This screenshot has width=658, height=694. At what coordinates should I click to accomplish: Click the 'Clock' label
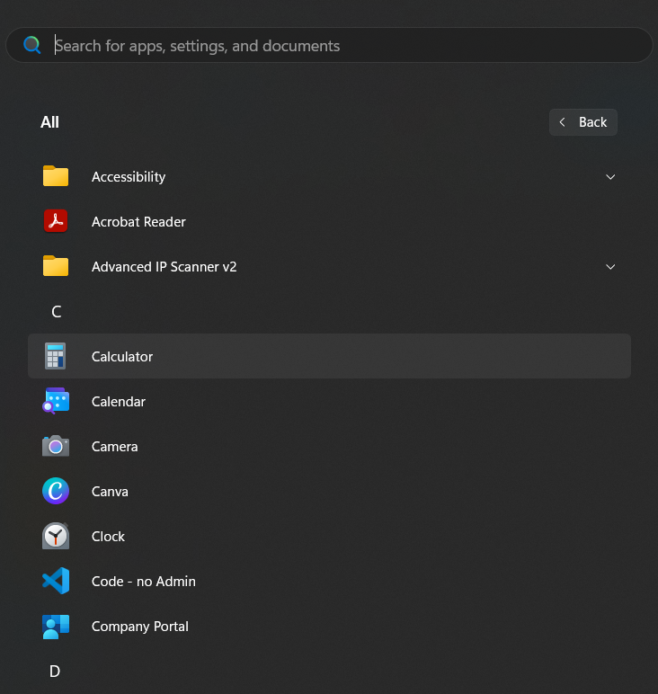tap(108, 537)
